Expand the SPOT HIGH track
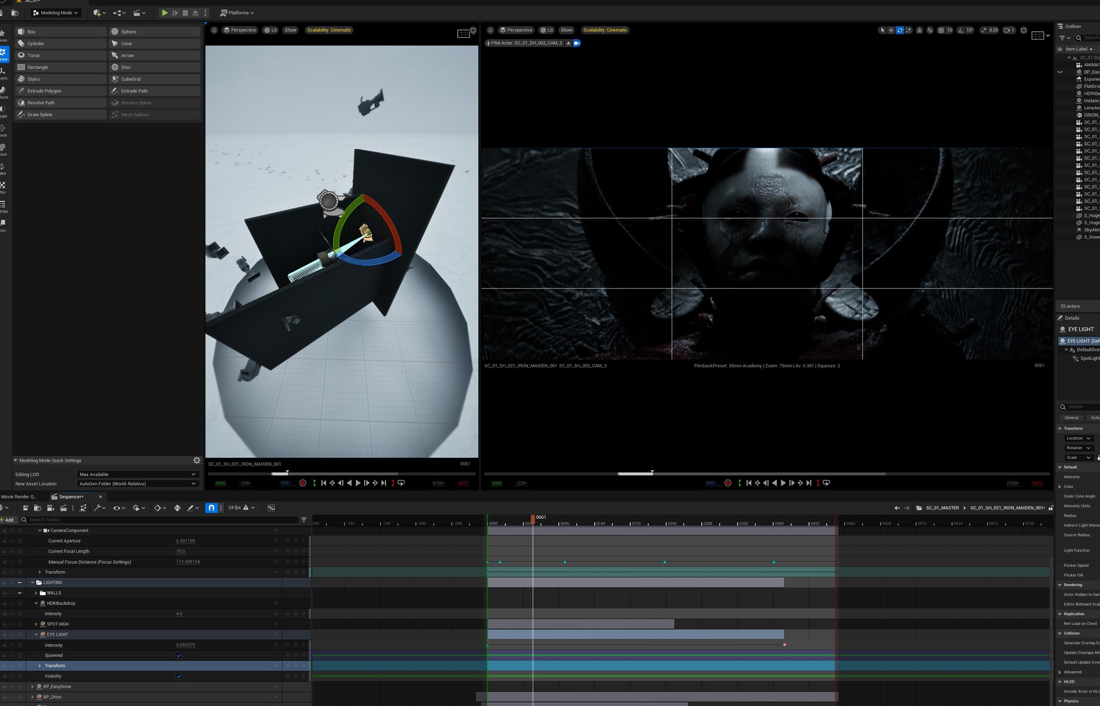The height and width of the screenshot is (706, 1100). 36,624
